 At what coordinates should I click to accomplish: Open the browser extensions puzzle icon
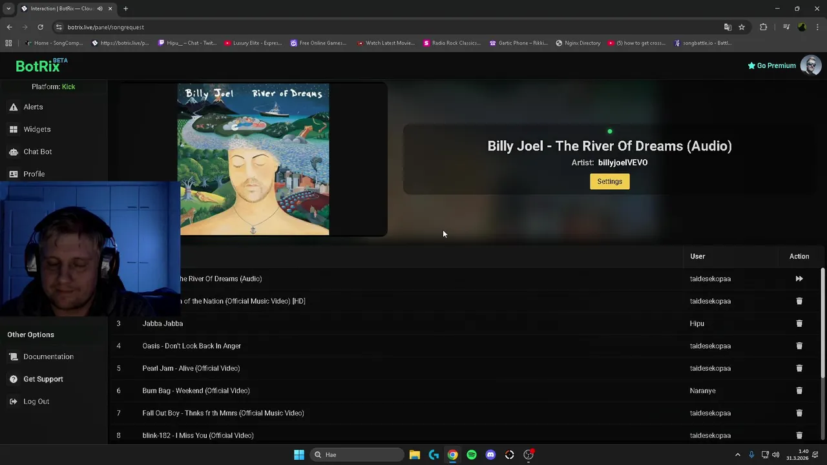pos(764,27)
